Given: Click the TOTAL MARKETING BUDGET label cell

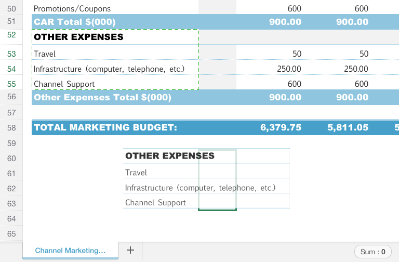Looking at the screenshot, I should point(105,127).
